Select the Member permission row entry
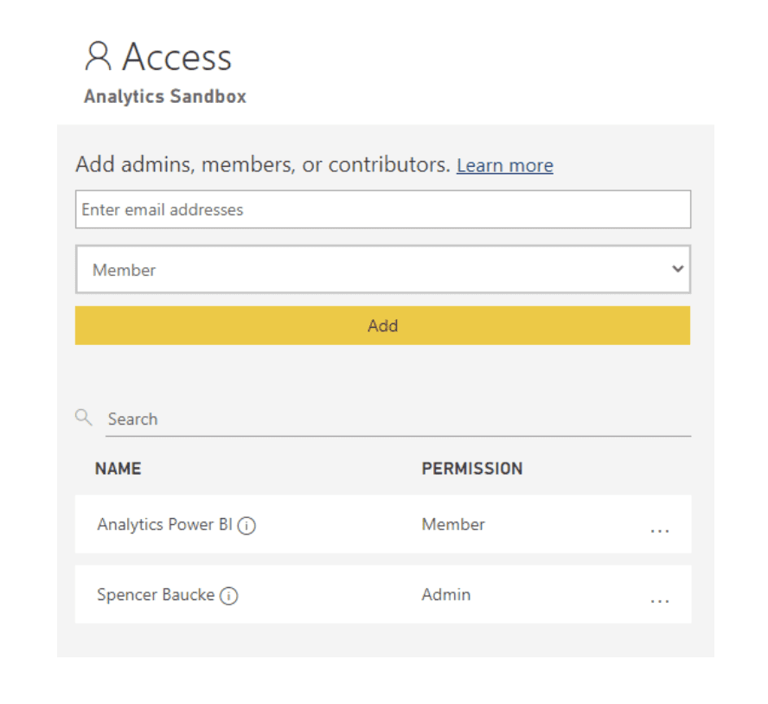Image resolution: width=768 pixels, height=704 pixels. pos(452,524)
